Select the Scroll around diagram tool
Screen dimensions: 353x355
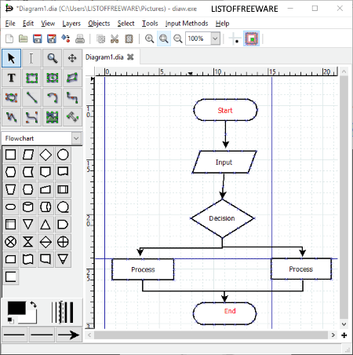(x=72, y=58)
